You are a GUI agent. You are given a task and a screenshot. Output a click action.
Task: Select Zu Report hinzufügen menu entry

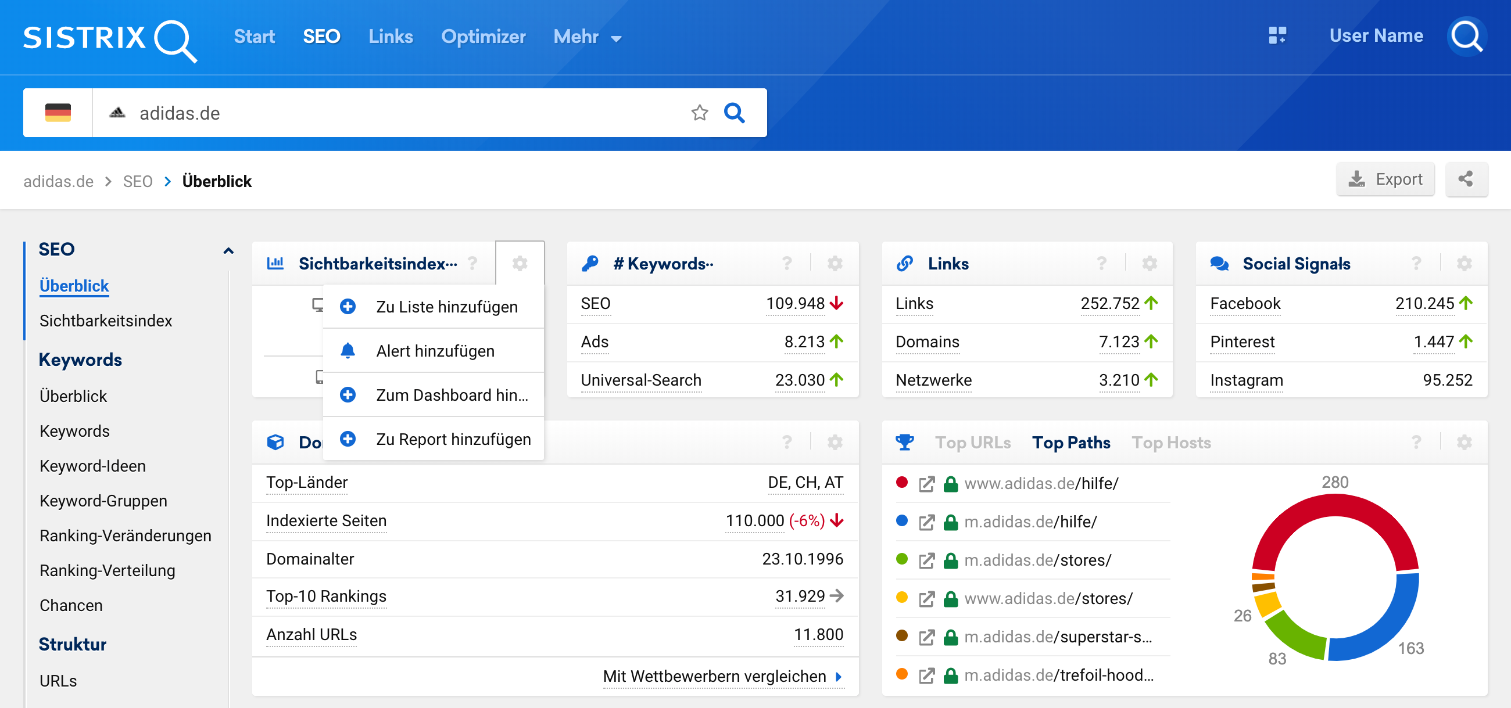[453, 440]
